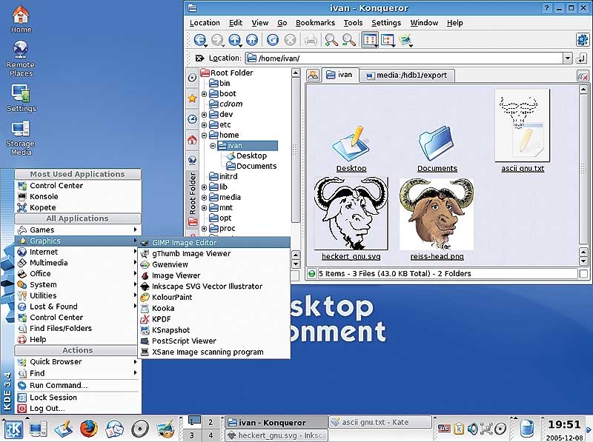Click the ivan - Konqueror taskbar button
Screen dimensions: 593x442
(276, 422)
